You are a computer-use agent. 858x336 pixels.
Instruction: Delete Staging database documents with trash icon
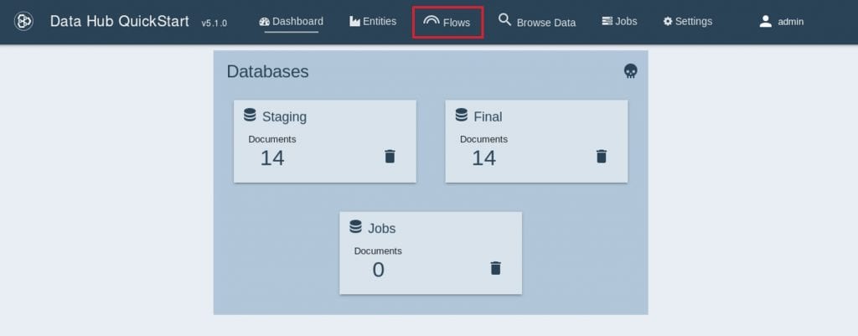(x=390, y=156)
